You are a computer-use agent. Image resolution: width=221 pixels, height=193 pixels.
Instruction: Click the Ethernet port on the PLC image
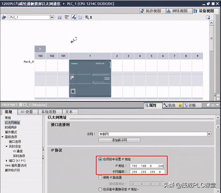click(73, 91)
